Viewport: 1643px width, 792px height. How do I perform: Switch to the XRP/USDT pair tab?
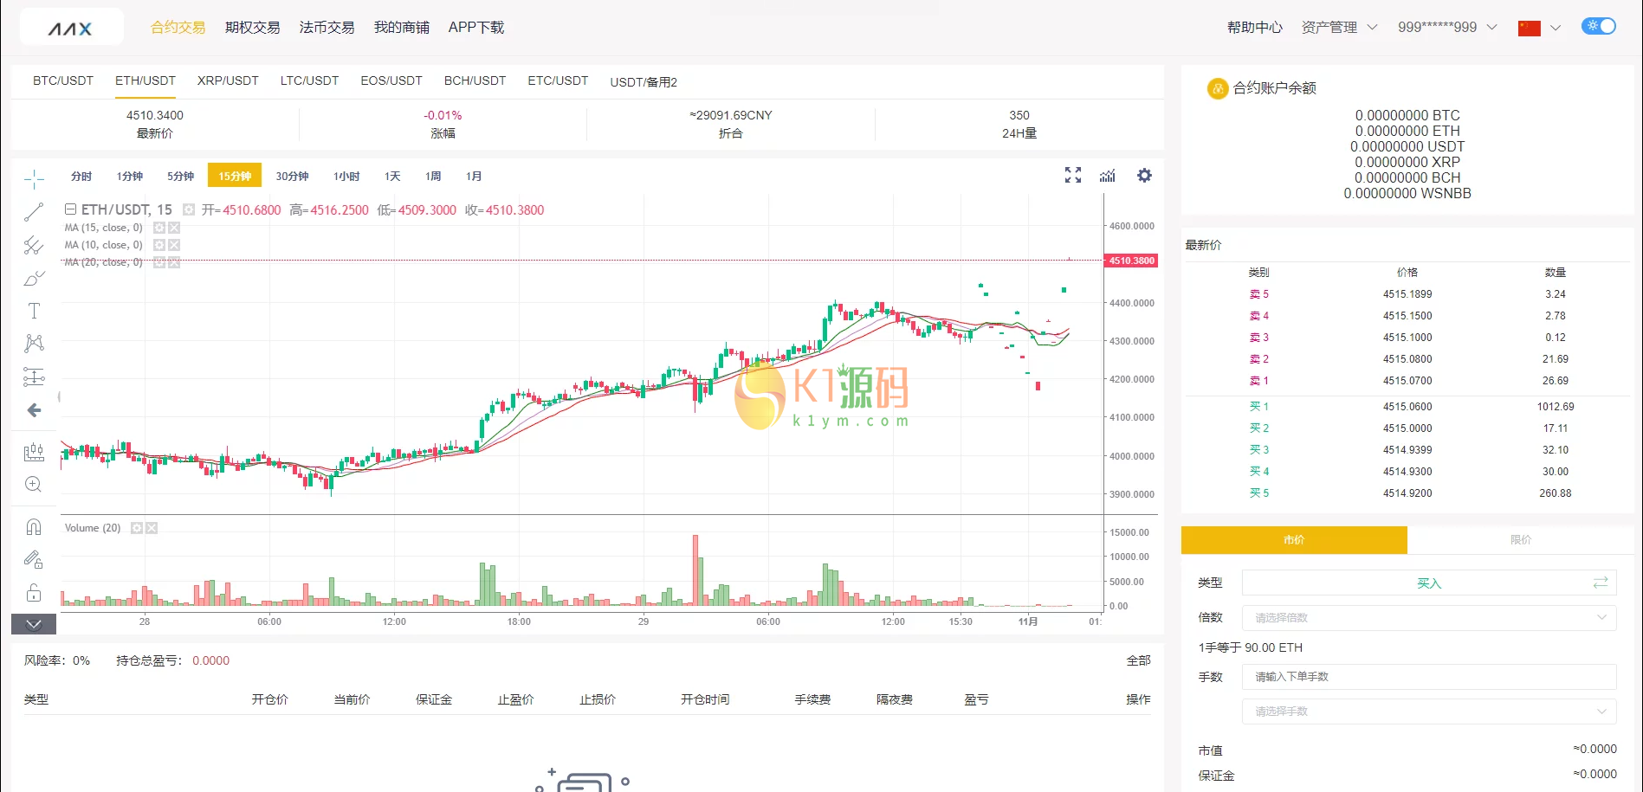click(228, 80)
